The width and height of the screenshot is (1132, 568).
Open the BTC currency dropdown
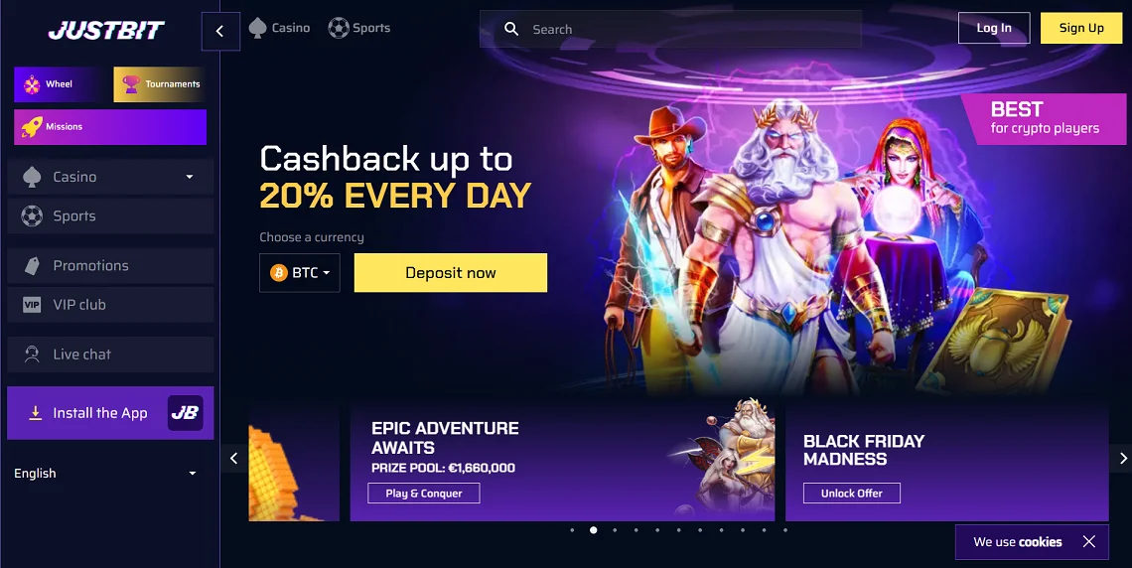pyautogui.click(x=300, y=273)
